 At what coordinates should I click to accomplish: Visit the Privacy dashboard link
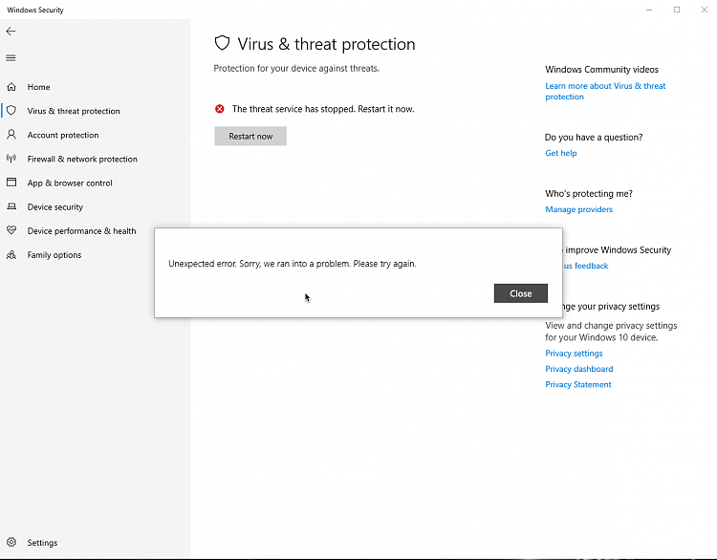pos(579,369)
